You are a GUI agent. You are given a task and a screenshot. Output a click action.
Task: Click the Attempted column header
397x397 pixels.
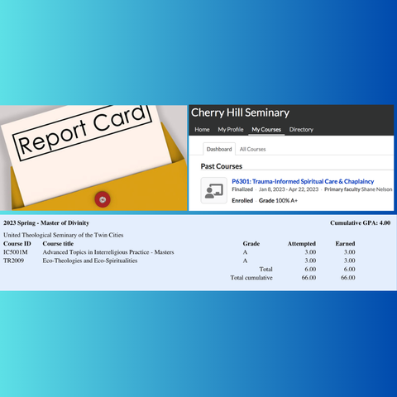(302, 243)
